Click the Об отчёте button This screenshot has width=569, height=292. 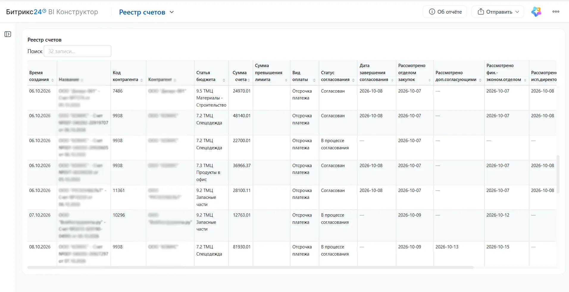tap(445, 12)
